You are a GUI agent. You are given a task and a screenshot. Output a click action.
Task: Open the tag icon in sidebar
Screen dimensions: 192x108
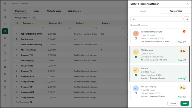pos(5,81)
